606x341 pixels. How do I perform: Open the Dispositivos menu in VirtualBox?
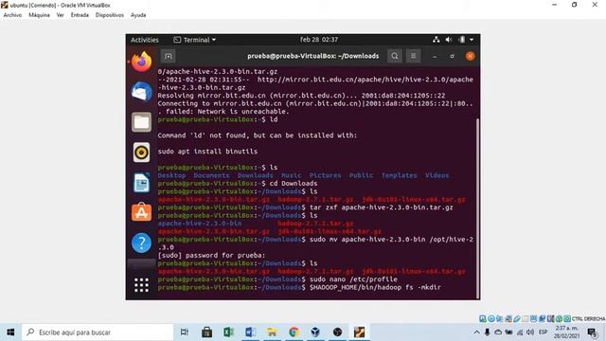tap(110, 15)
